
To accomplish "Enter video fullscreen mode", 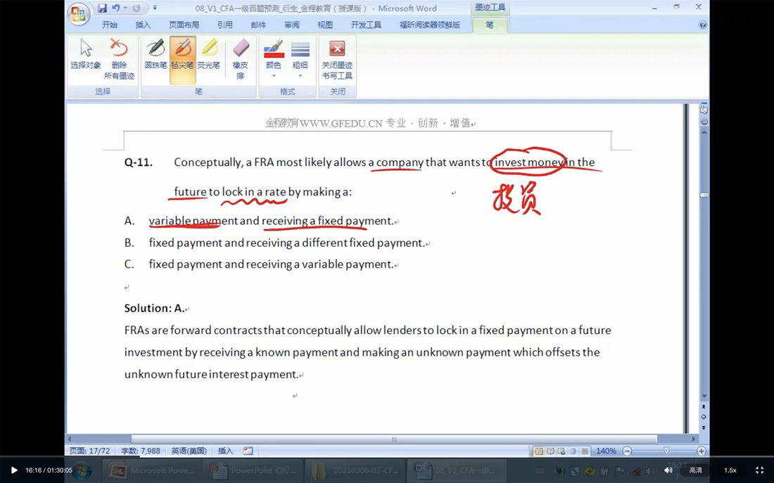I will coord(760,470).
